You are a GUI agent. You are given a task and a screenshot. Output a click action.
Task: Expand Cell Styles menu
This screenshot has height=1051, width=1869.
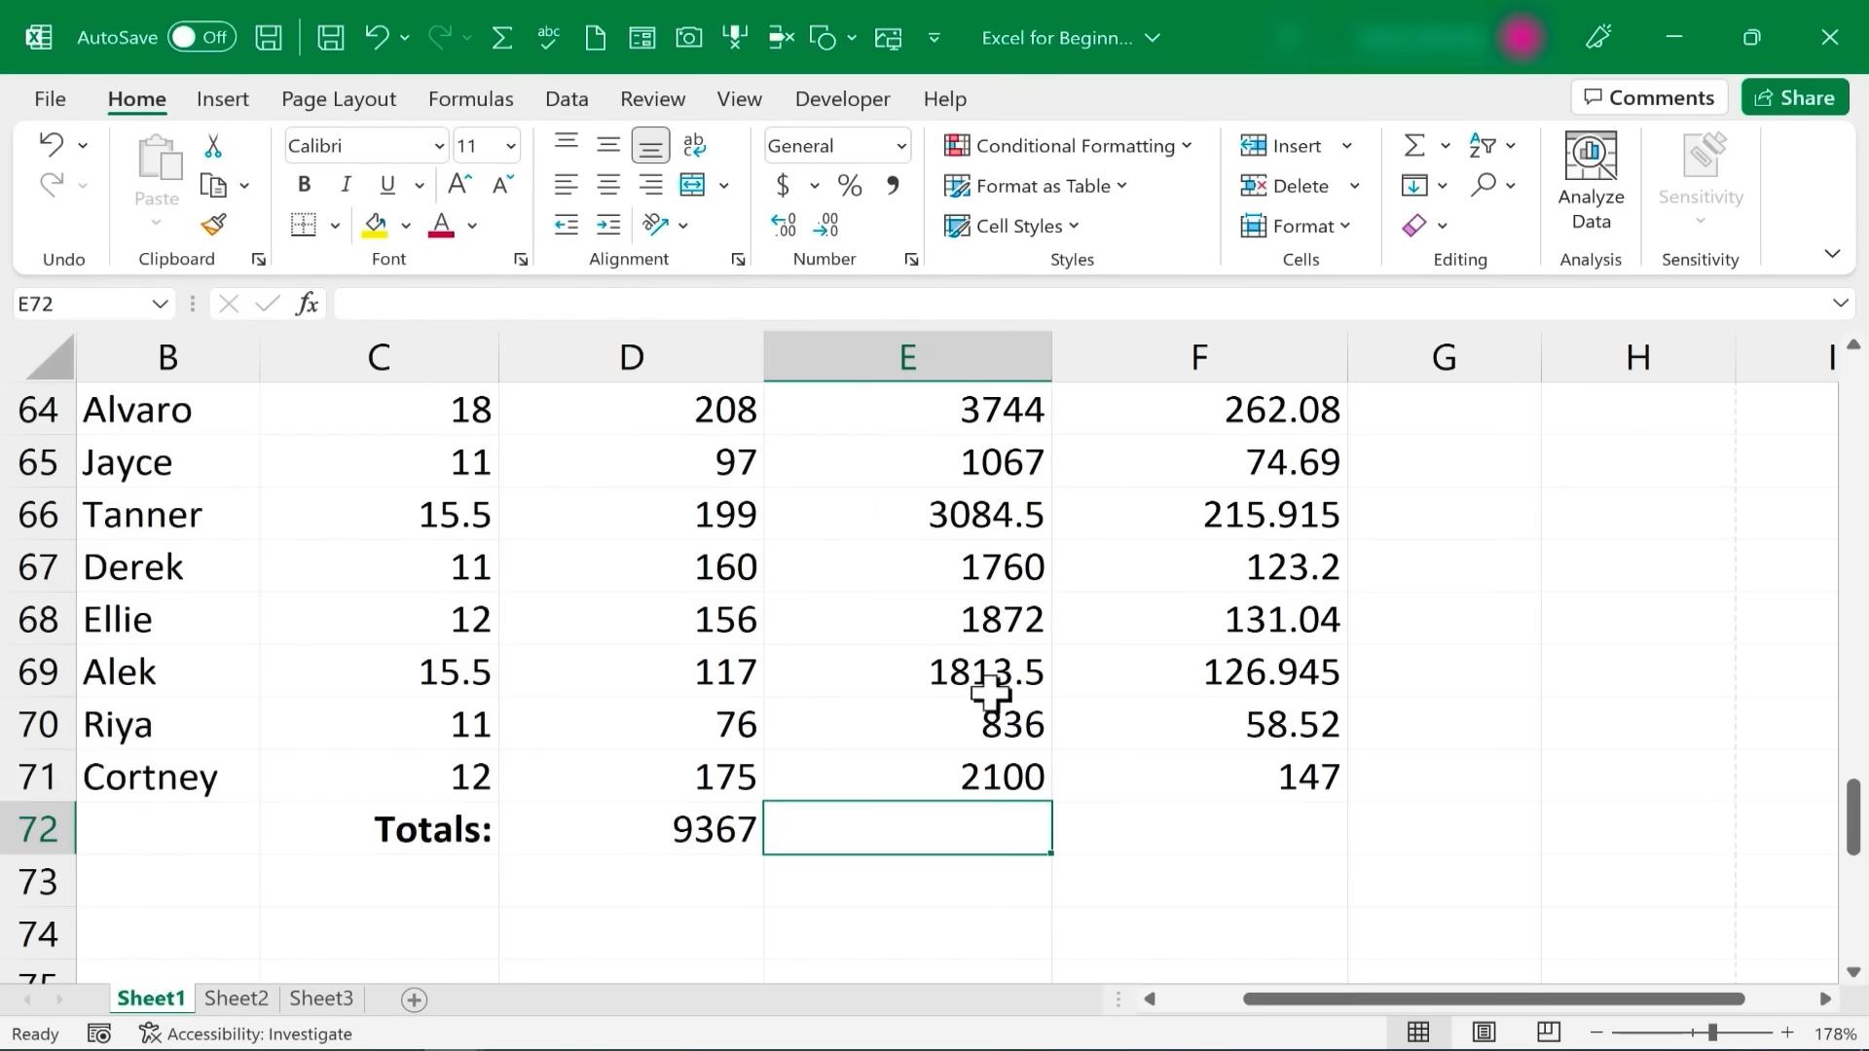coord(1012,226)
